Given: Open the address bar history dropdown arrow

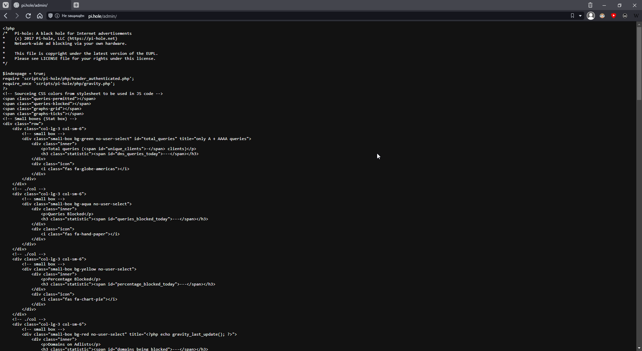Looking at the screenshot, I should (x=580, y=16).
